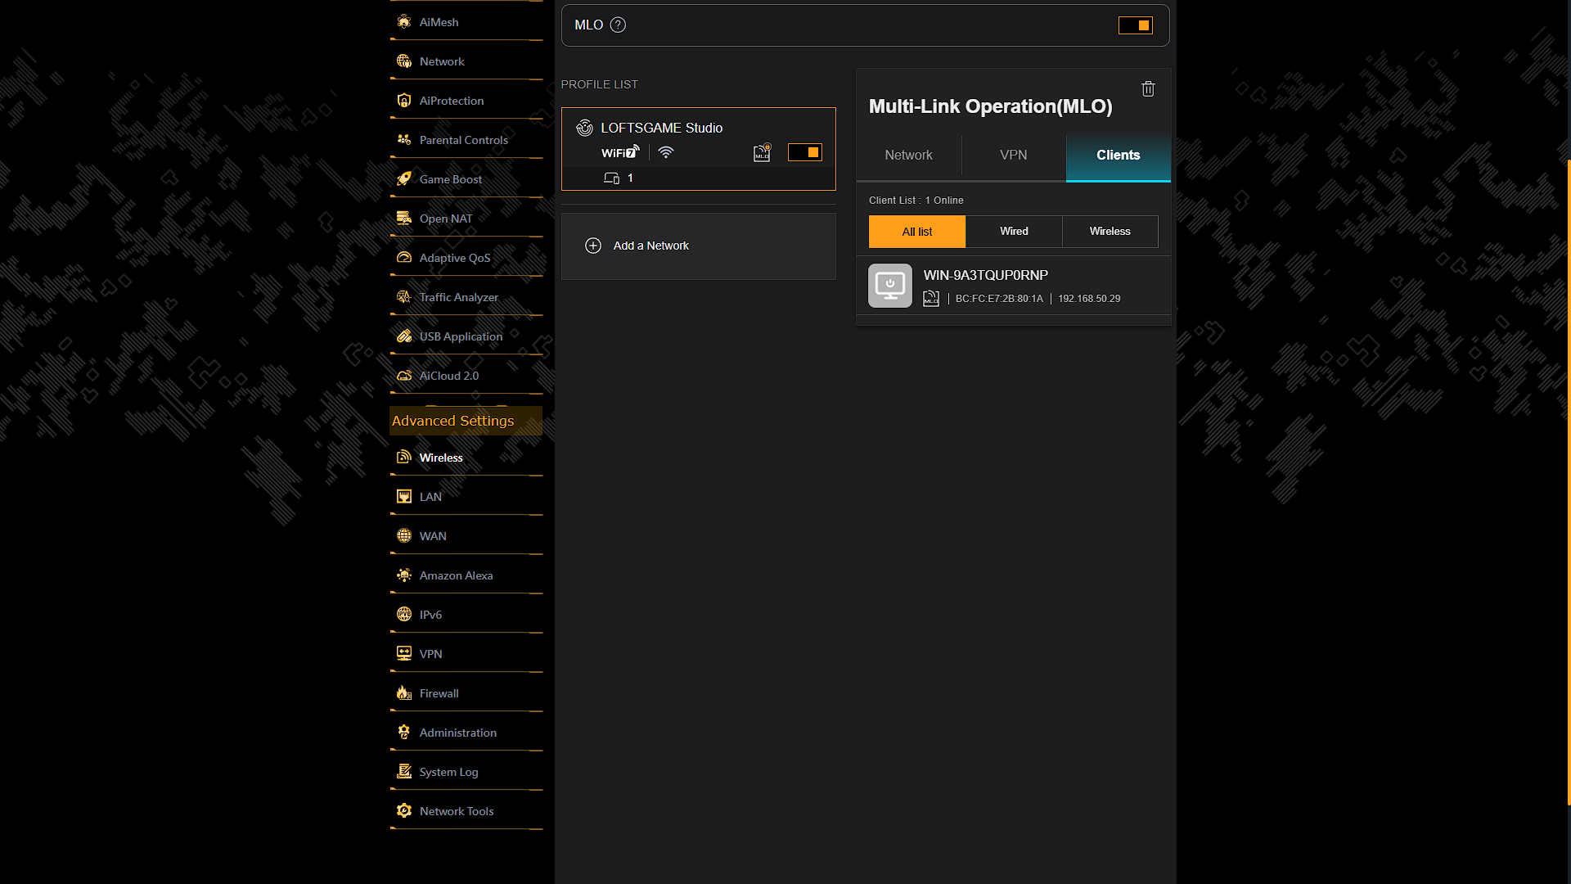Filter client list by Wireless
This screenshot has height=884, width=1571.
tap(1110, 232)
